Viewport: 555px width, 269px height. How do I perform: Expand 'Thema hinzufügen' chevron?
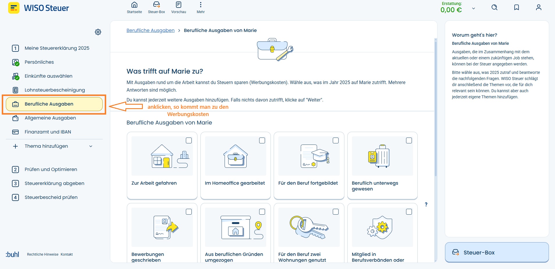(x=91, y=146)
